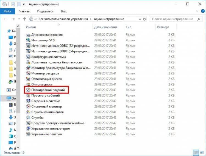Select the ODBC 64-разрядная data sources icon
Viewport: 206px width, 156px height.
pyautogui.click(x=28, y=51)
